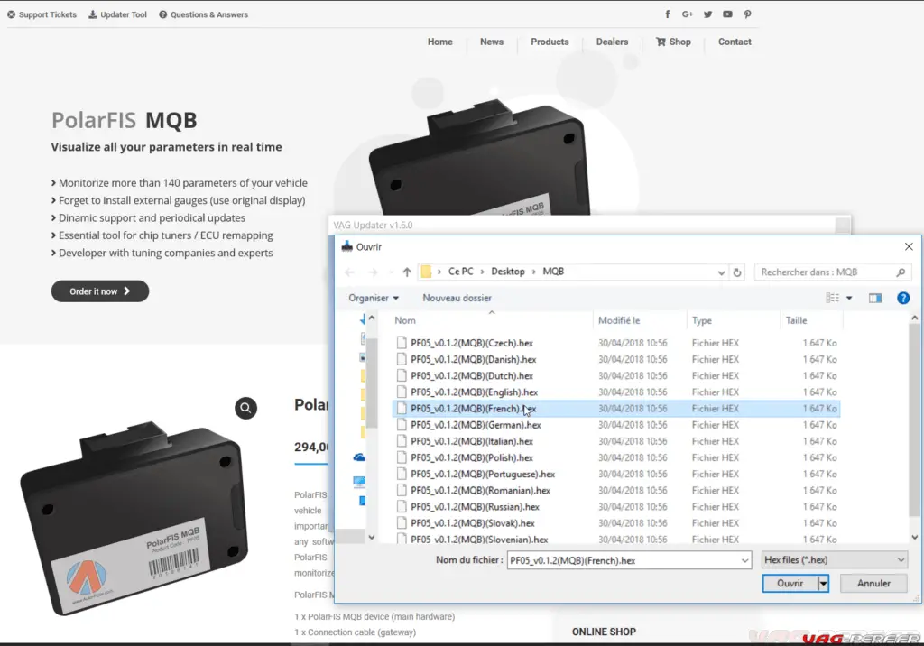This screenshot has width=924, height=646.
Task: Go to Products in site navigation
Action: (550, 42)
